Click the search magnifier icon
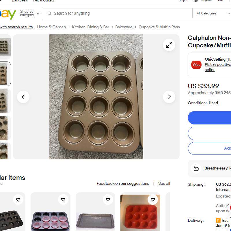231x231 pixels. point(49,14)
